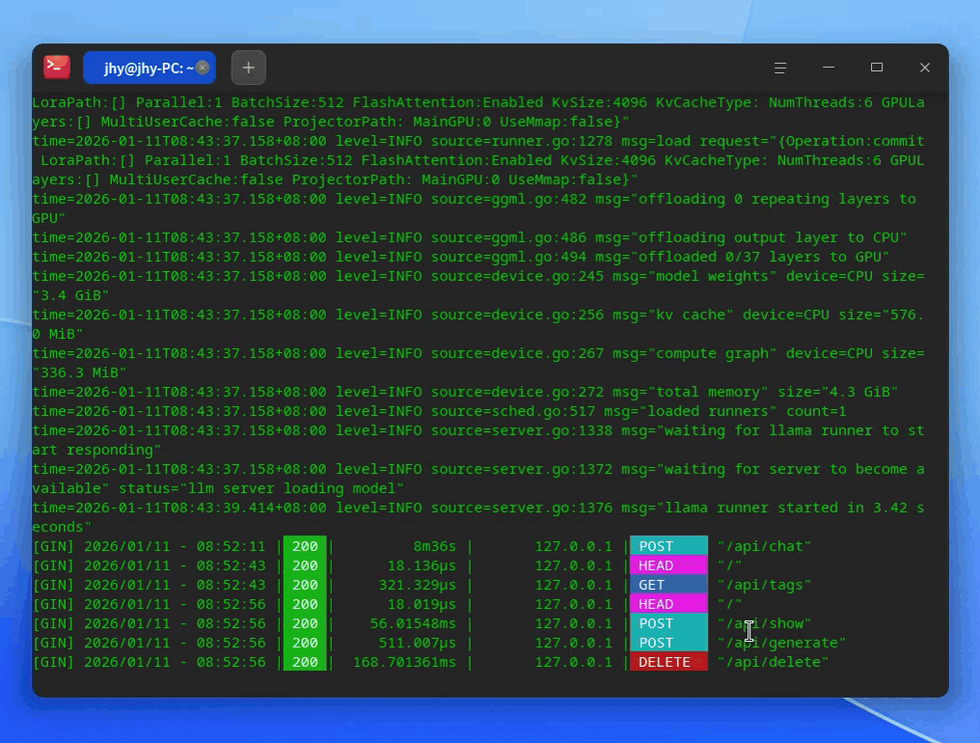Screen dimensions: 980x743
Task: Click the 08:52:11 timestamp in the GIN log
Action: pyautogui.click(x=231, y=546)
